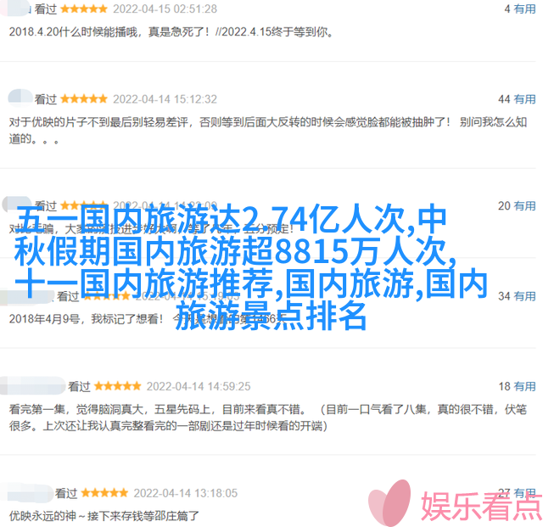
Task: Click 有用 beside the 44 count
Action: (x=524, y=99)
